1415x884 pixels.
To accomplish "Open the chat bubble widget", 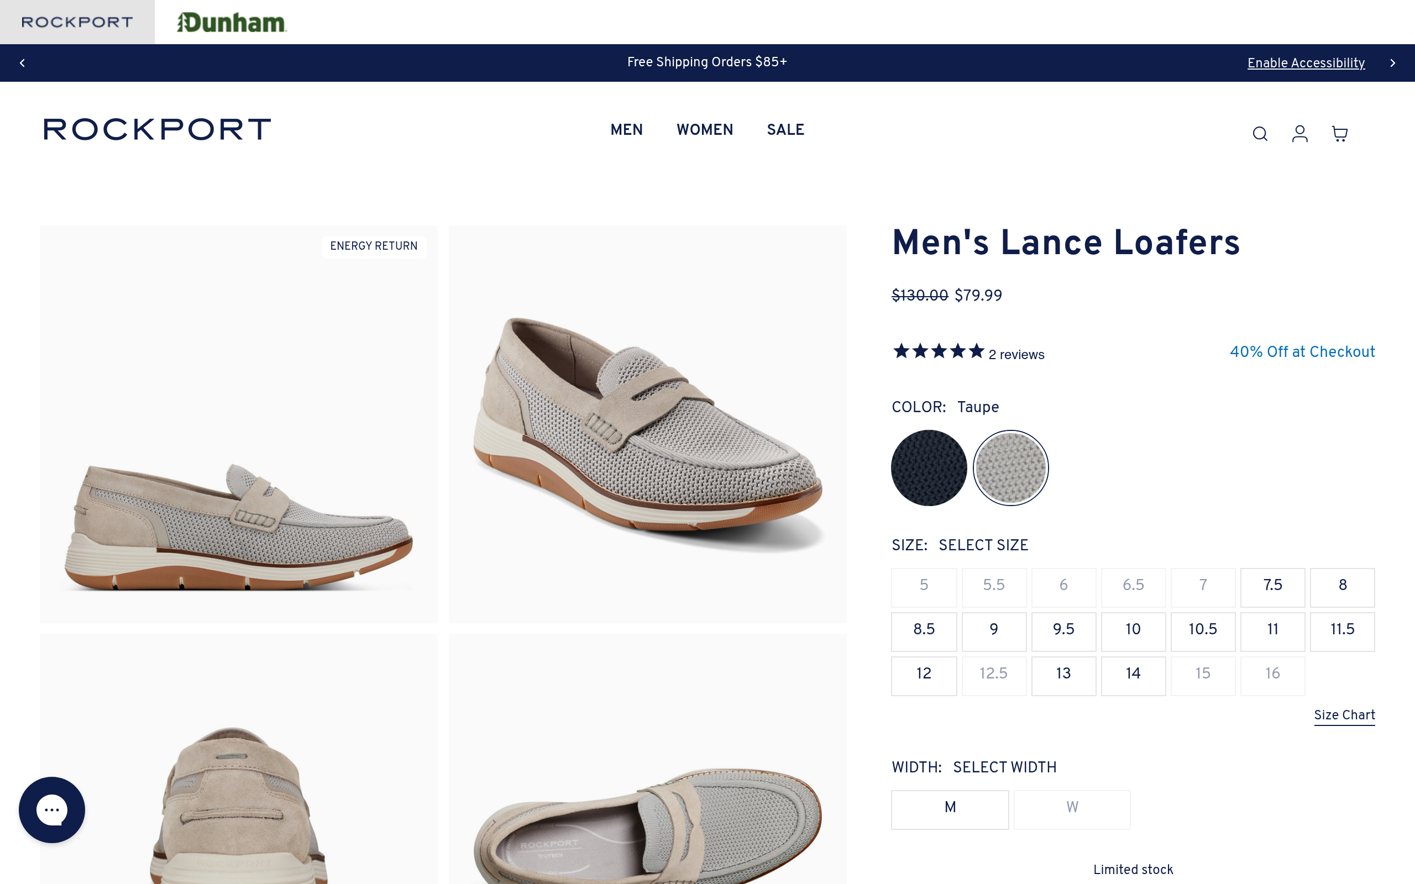I will tap(52, 809).
